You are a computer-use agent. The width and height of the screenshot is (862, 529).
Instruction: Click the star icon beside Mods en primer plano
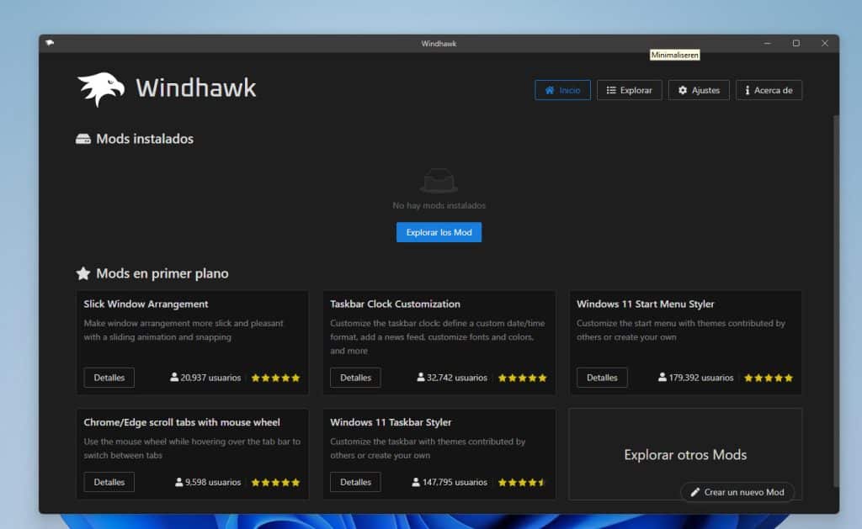tap(83, 273)
